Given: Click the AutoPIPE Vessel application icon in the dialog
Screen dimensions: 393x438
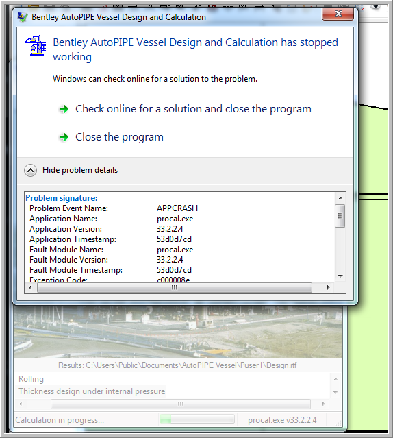Looking at the screenshot, I should 35,45.
